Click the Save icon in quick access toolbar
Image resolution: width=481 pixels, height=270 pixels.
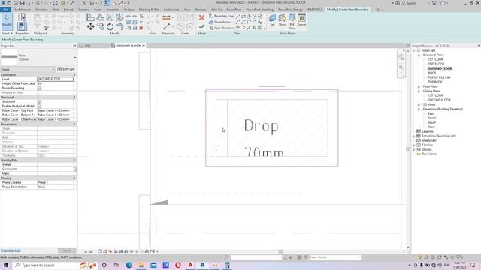click(x=22, y=3)
